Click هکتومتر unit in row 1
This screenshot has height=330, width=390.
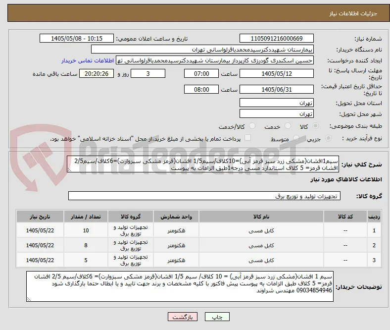[176, 230]
